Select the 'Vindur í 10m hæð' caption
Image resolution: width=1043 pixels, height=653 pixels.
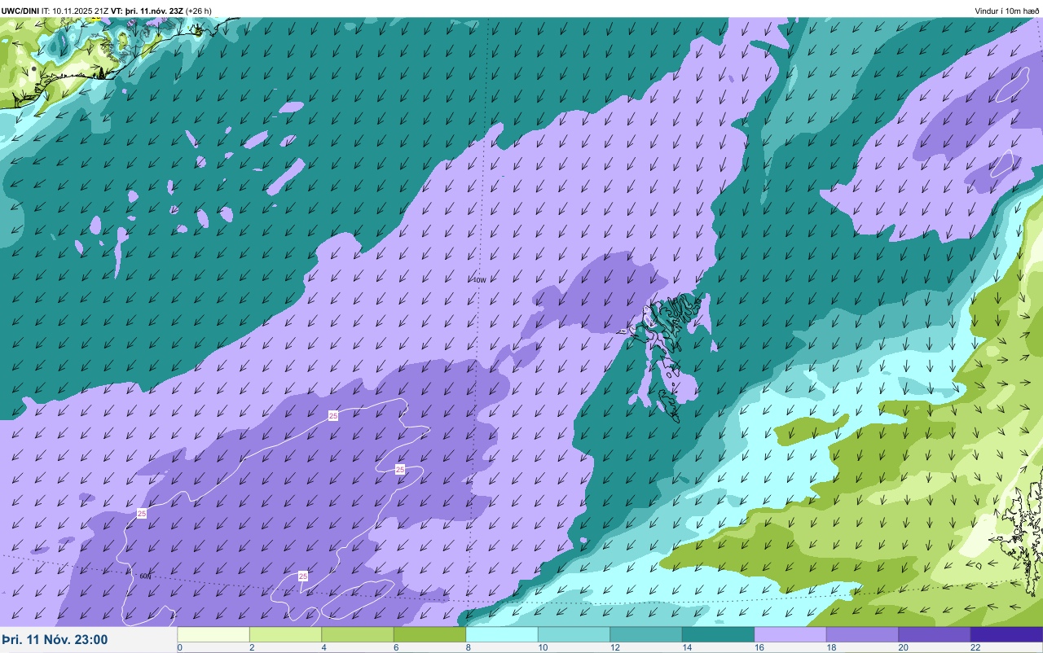coord(1007,11)
